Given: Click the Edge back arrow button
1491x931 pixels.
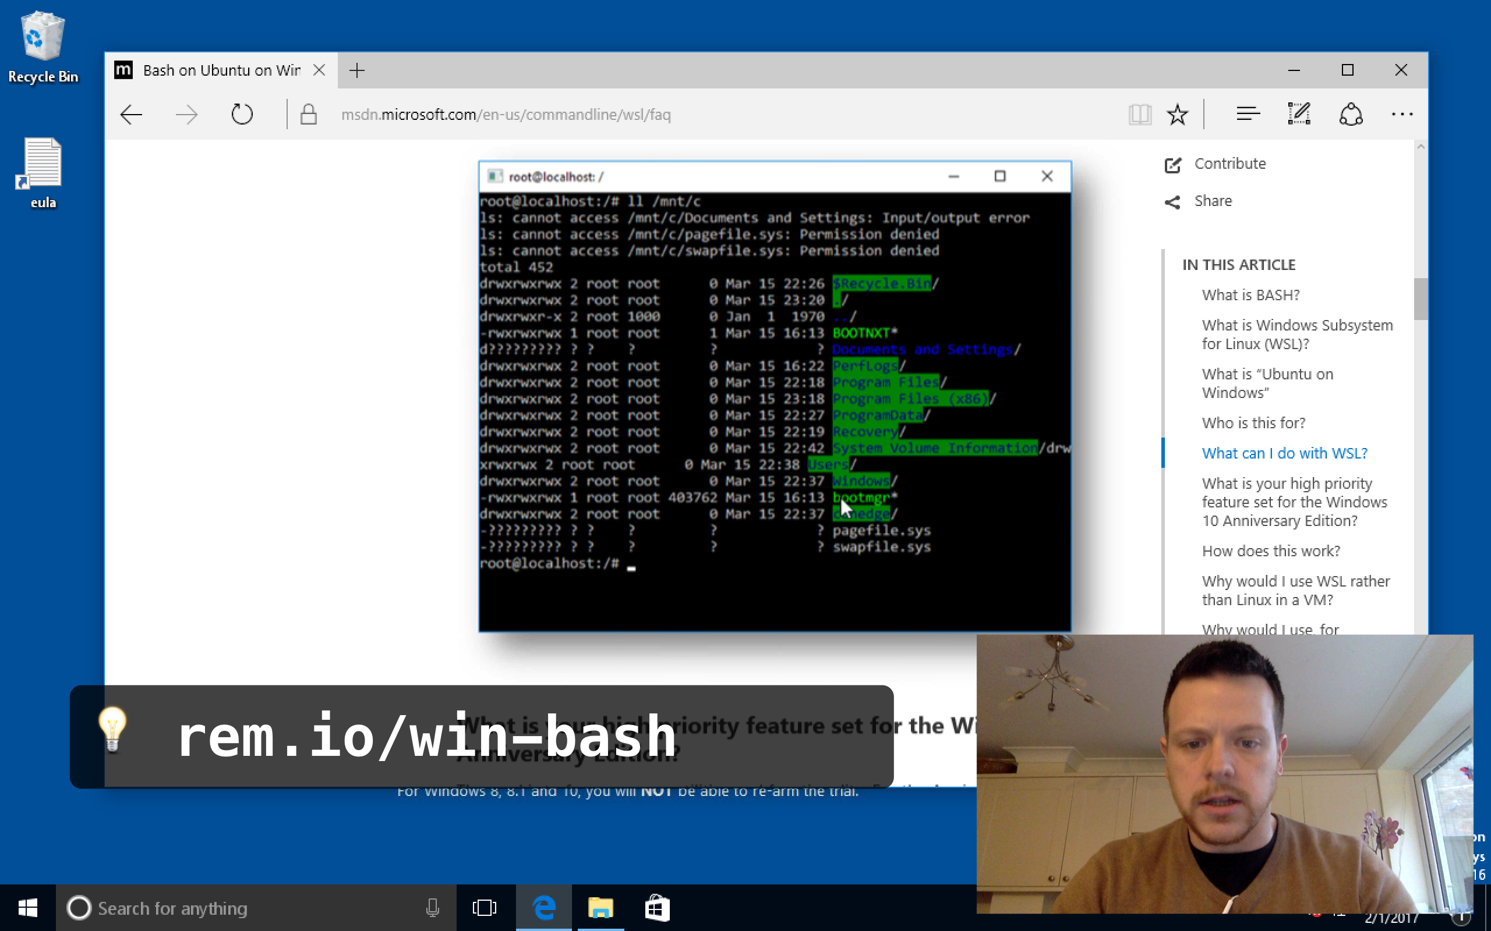Looking at the screenshot, I should click(131, 115).
